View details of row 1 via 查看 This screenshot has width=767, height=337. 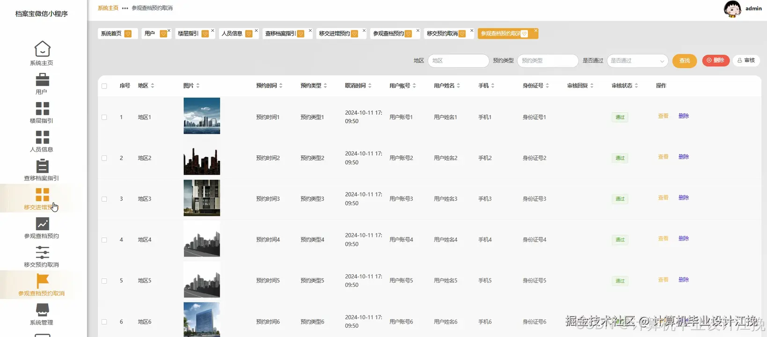tap(663, 116)
